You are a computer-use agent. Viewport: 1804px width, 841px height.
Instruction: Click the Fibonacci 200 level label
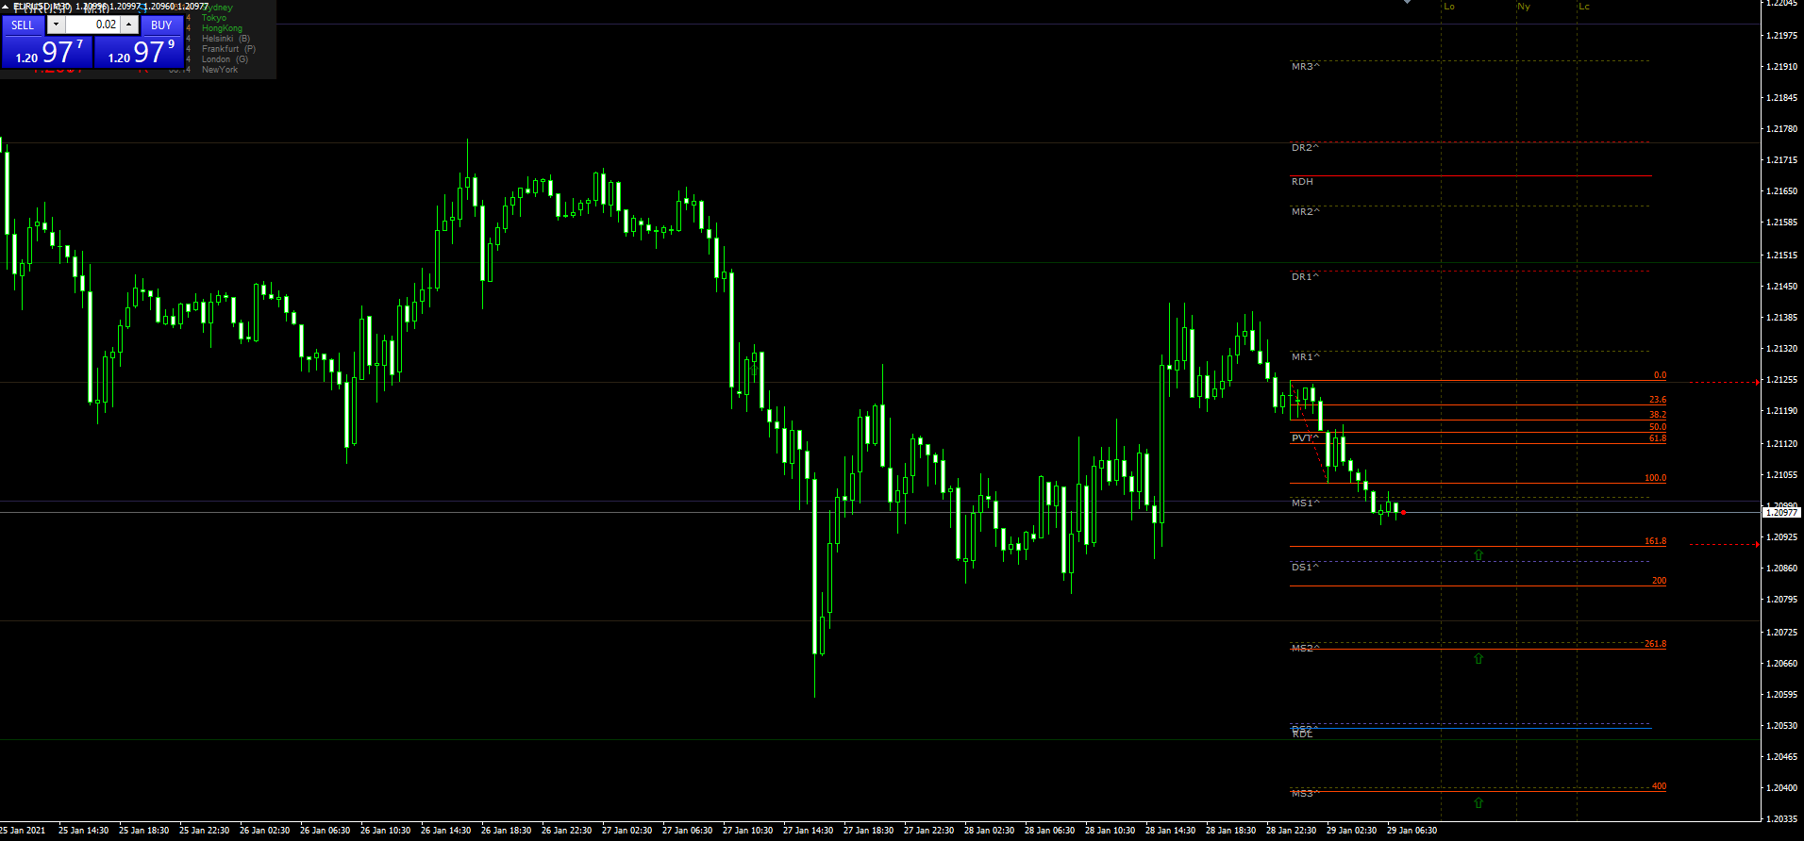[x=1660, y=581]
